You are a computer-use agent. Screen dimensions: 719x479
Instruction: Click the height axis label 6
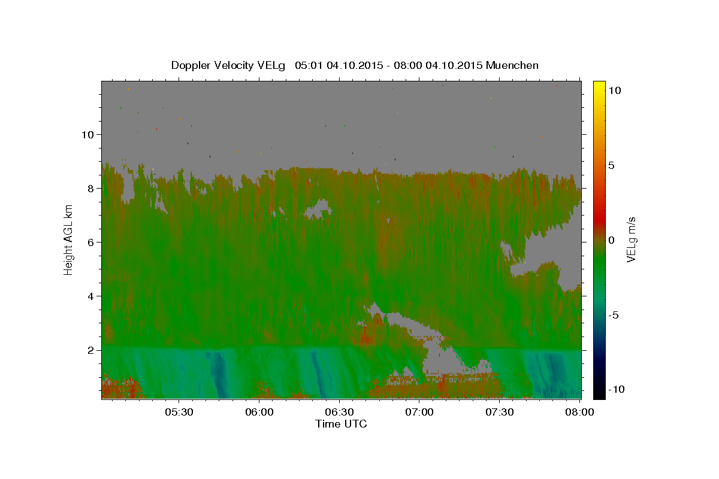[90, 242]
